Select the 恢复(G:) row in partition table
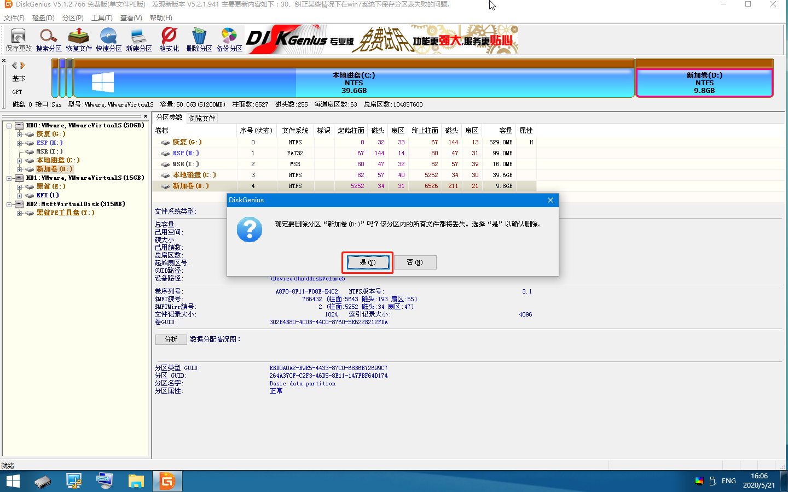The height and width of the screenshot is (492, 788). tap(345, 142)
